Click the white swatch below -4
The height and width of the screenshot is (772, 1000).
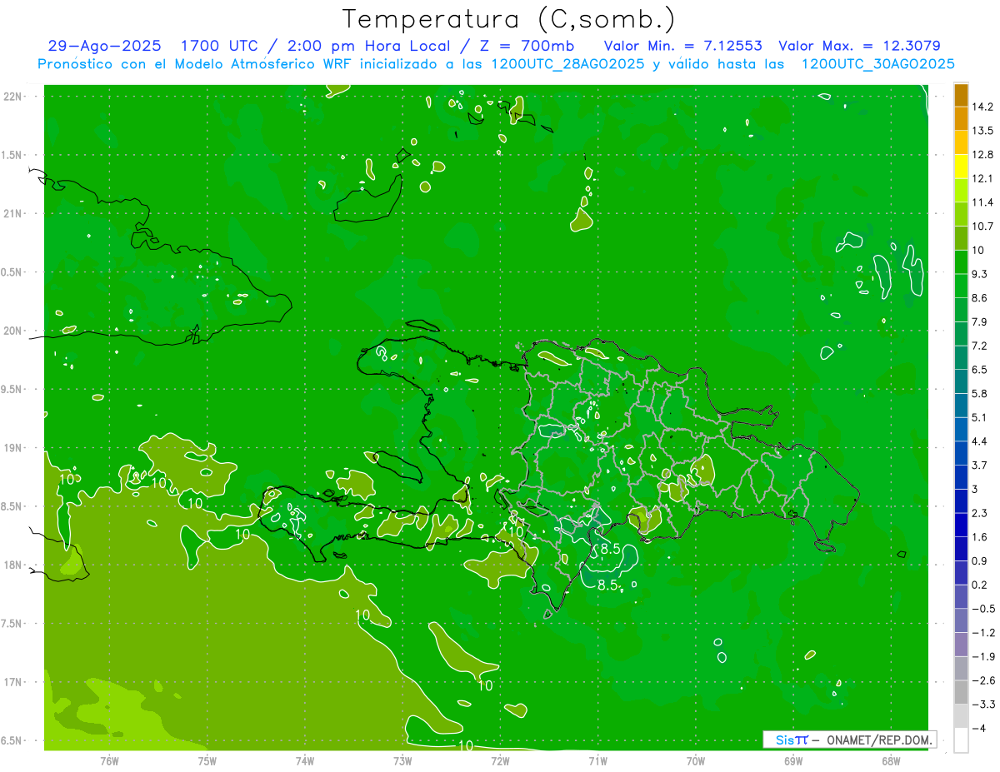(961, 740)
